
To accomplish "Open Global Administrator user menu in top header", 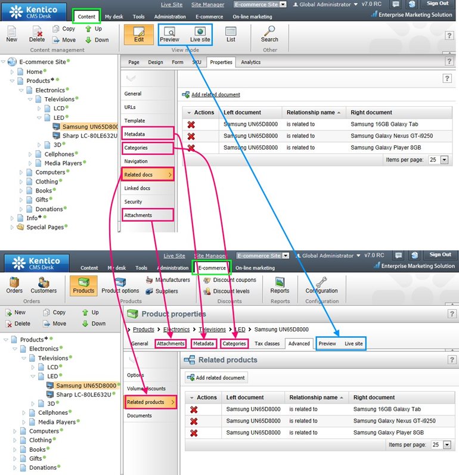I will (325, 5).
